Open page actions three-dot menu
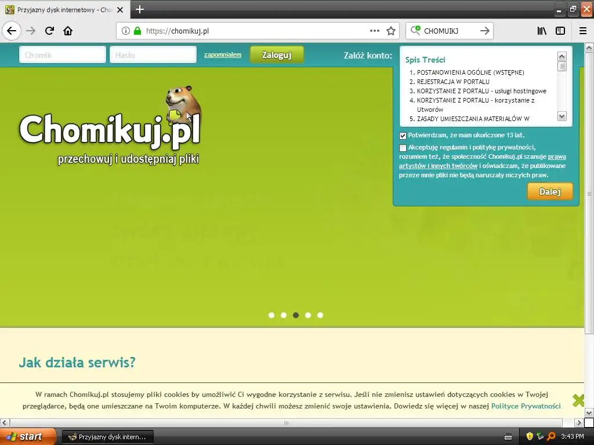The width and height of the screenshot is (594, 445). 375,31
